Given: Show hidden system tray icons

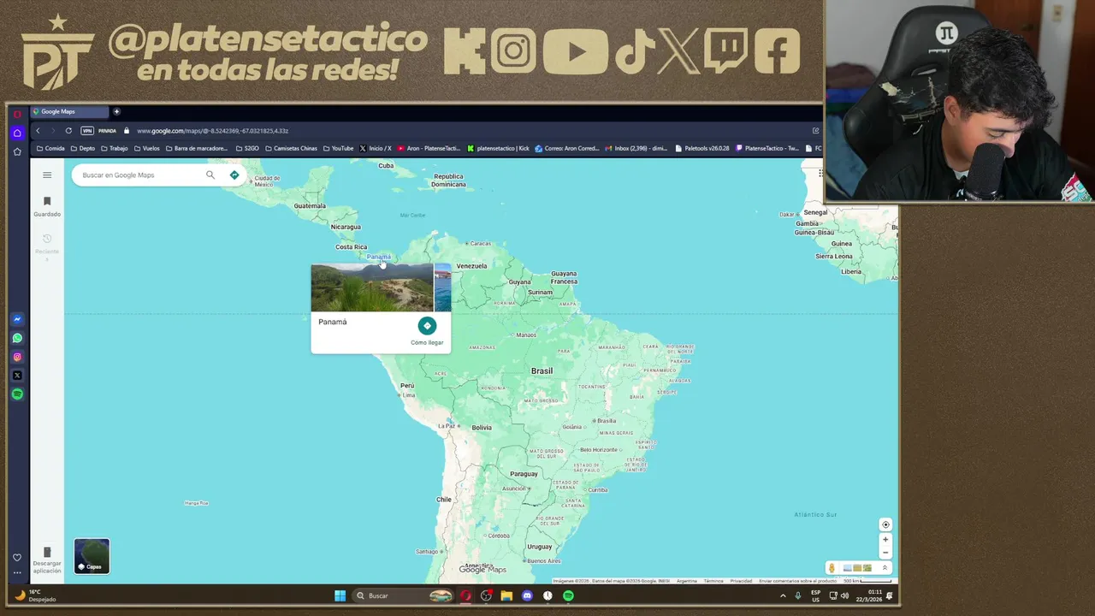Looking at the screenshot, I should 783,595.
